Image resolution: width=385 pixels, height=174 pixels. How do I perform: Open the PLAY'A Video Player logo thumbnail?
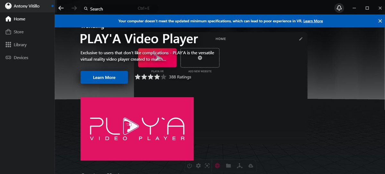point(137,129)
